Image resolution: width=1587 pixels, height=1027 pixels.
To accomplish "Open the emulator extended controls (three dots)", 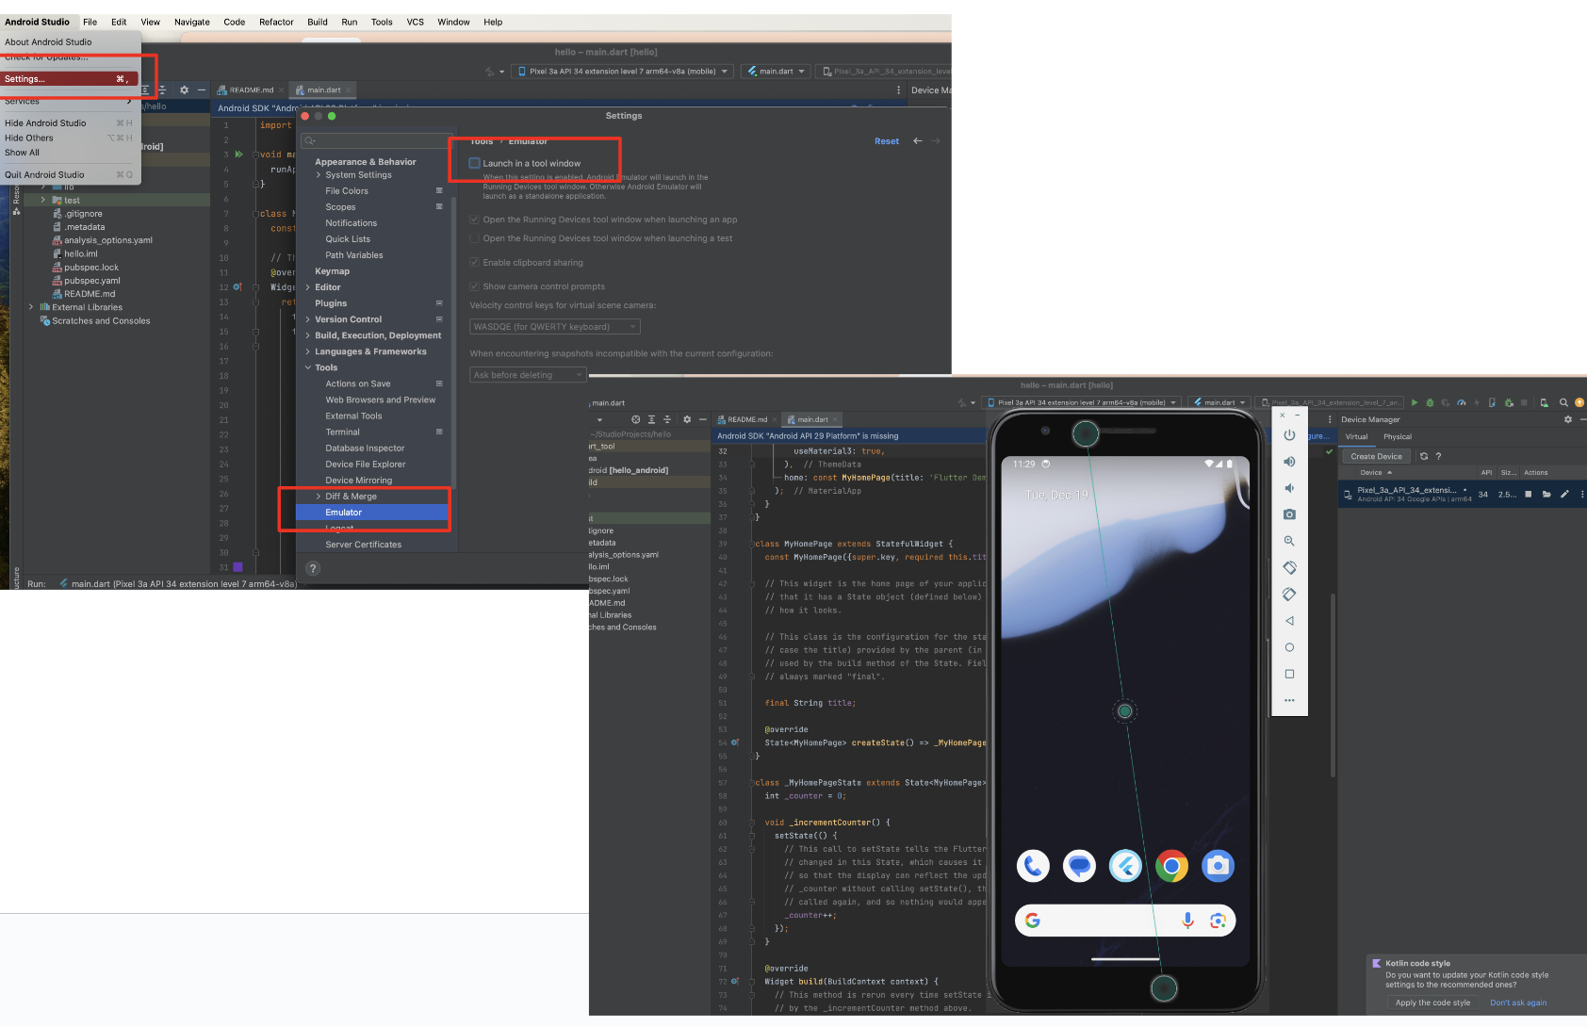I will pyautogui.click(x=1289, y=700).
